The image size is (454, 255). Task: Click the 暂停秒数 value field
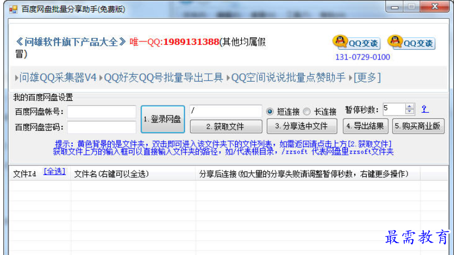tap(394, 109)
